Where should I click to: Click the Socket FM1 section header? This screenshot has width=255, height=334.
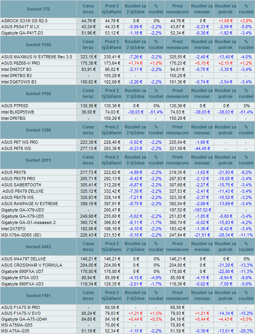point(38,296)
